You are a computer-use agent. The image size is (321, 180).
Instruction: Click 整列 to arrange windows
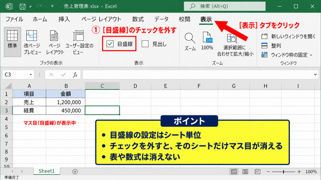pyautogui.click(x=271, y=46)
